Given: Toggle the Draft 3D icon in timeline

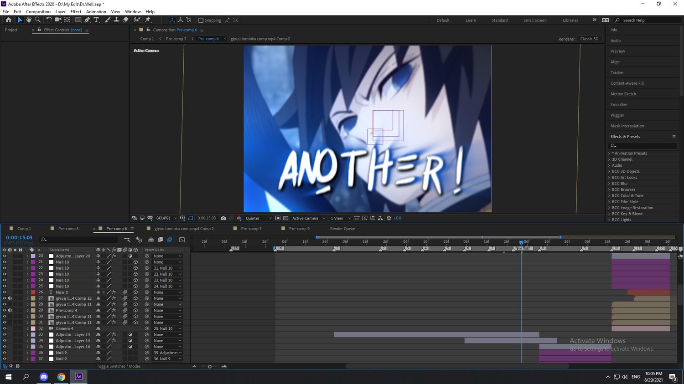Looking at the screenshot, I should click(139, 240).
